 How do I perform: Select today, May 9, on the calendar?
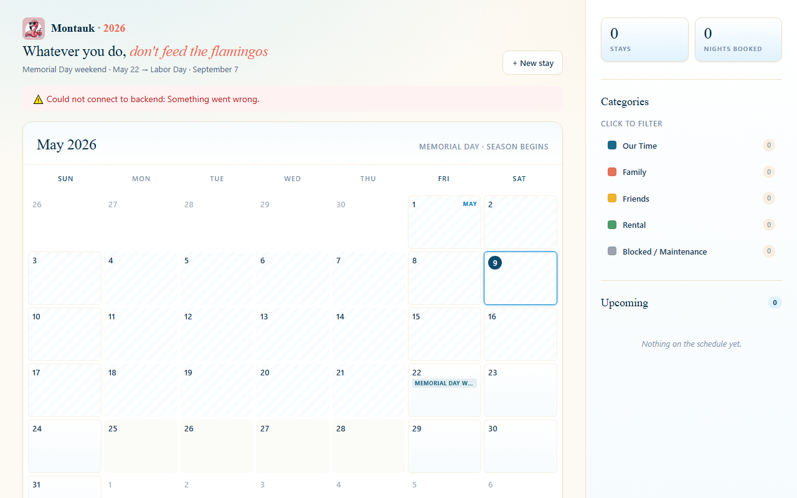(x=521, y=278)
